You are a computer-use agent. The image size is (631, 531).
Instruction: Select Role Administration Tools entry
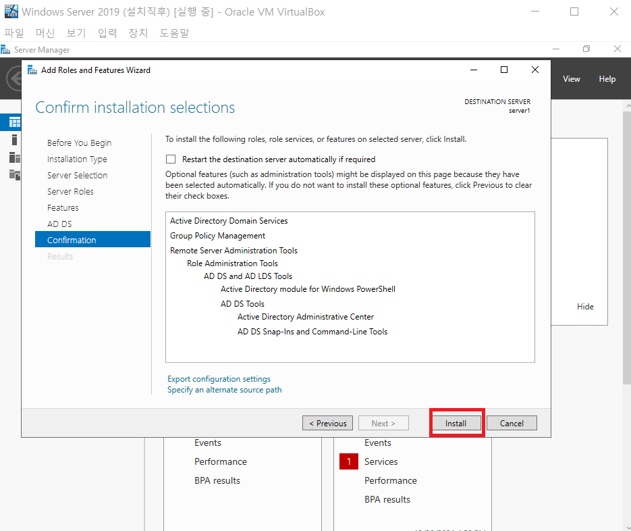[x=233, y=263]
